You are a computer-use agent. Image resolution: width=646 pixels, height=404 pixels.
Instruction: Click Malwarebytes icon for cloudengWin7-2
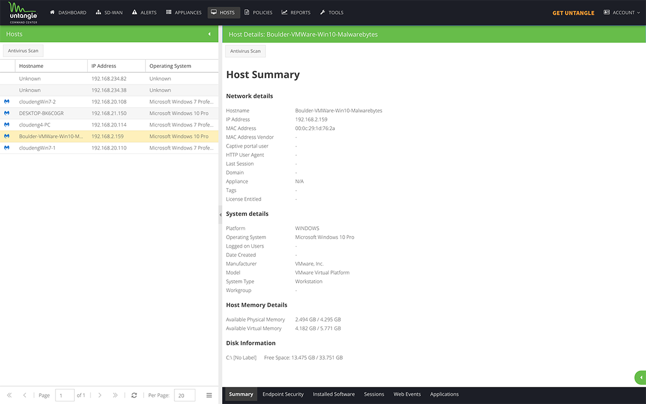coord(7,102)
